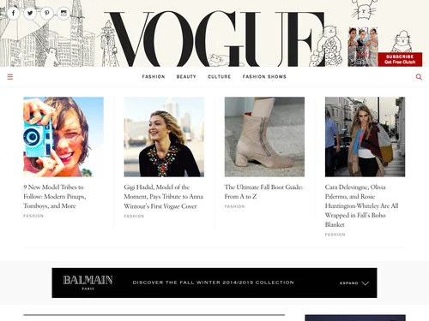The image size is (429, 321).
Task: Open Vogue's Facebook page icon
Action: 13,13
